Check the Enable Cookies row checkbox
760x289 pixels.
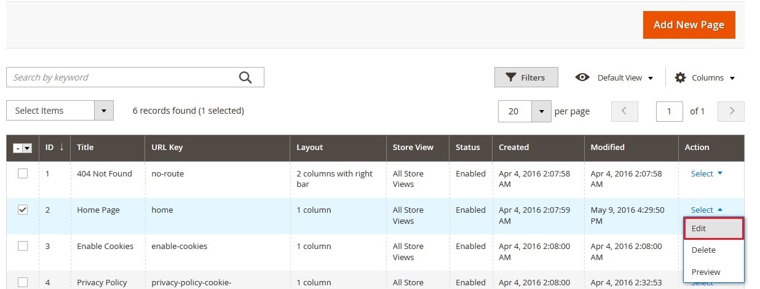tap(23, 246)
